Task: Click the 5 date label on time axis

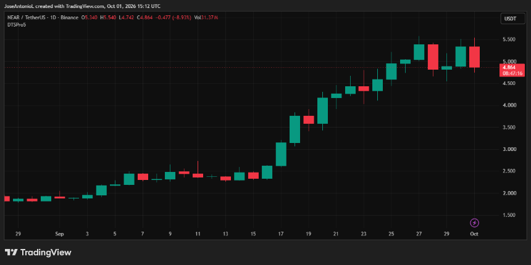Action: [x=115, y=234]
